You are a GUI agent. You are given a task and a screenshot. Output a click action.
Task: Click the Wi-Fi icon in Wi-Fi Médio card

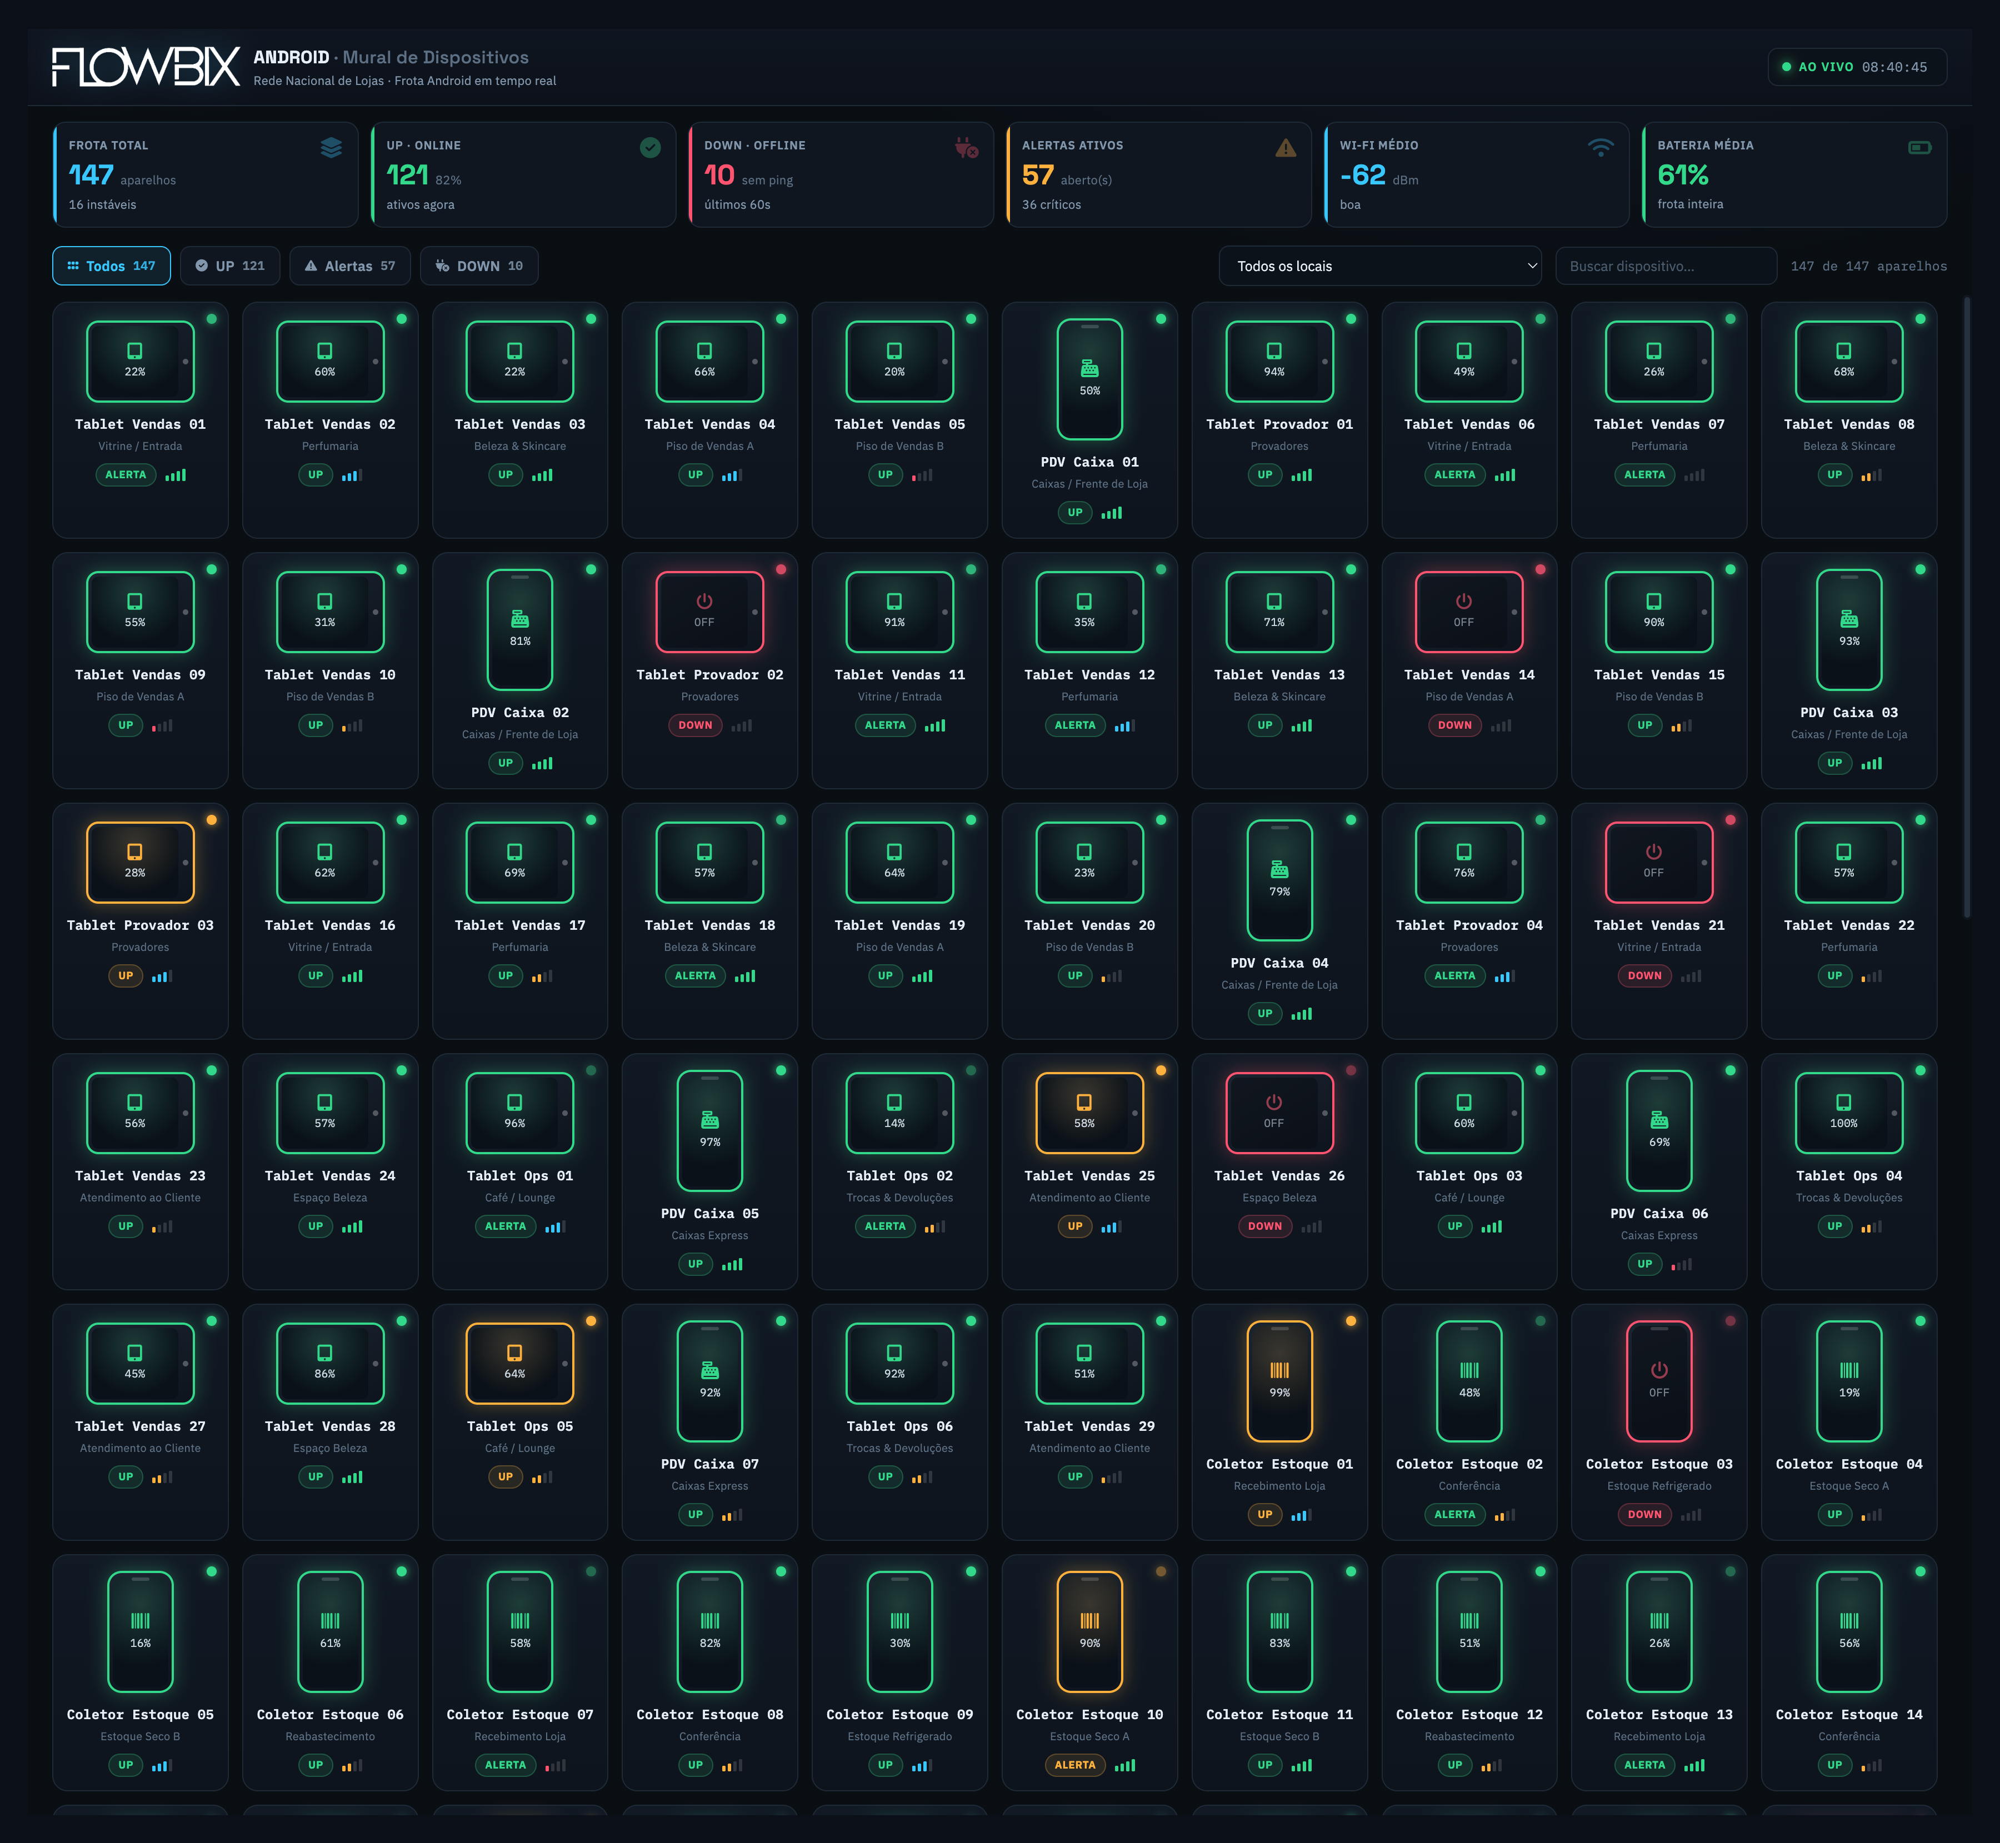click(x=1601, y=148)
